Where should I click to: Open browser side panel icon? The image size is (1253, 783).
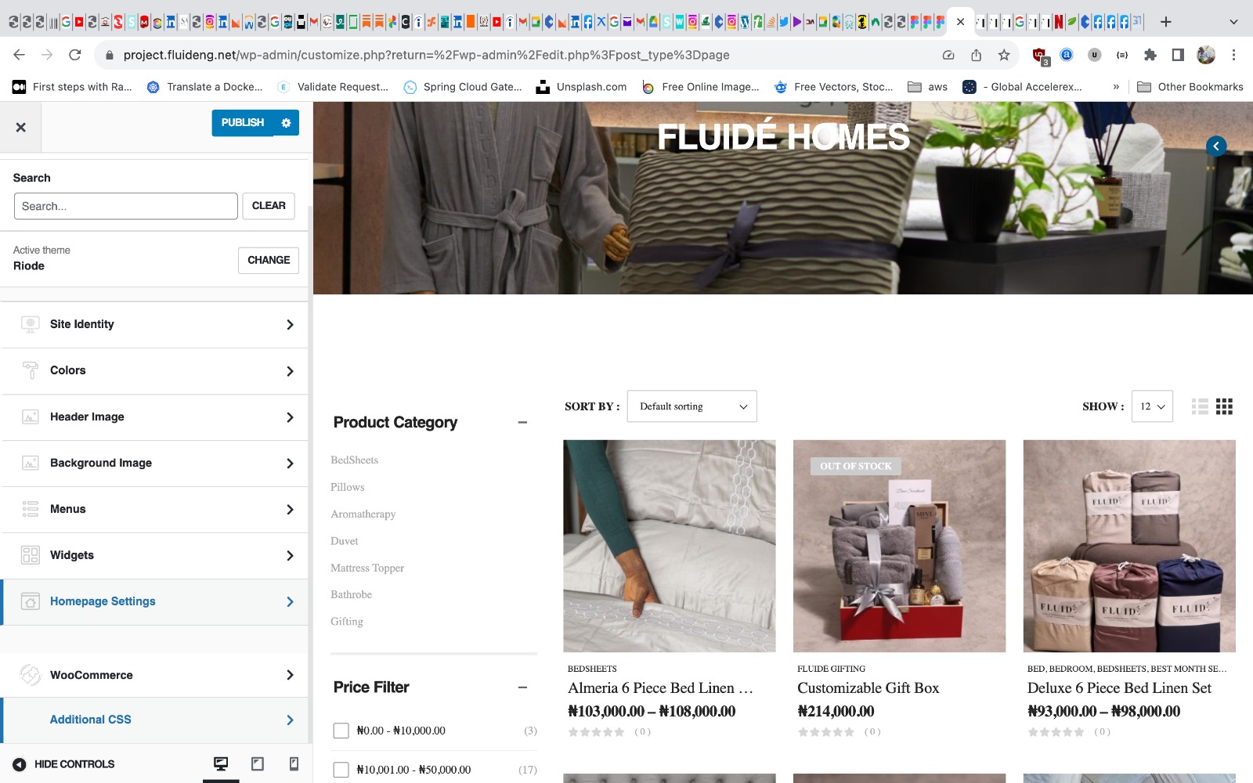click(1178, 55)
